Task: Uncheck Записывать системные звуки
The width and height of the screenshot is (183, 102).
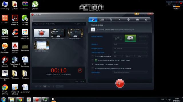Action: 93,64
